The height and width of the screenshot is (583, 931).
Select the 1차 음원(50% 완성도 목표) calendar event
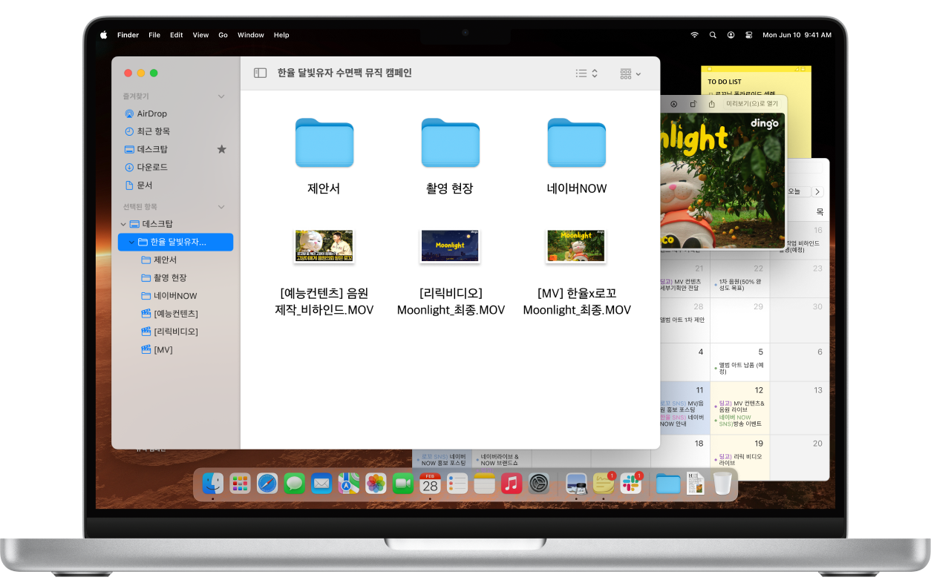pyautogui.click(x=739, y=285)
